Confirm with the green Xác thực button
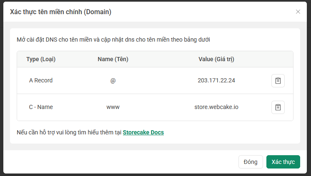Screen dimensions: 311x176 click(x=283, y=162)
